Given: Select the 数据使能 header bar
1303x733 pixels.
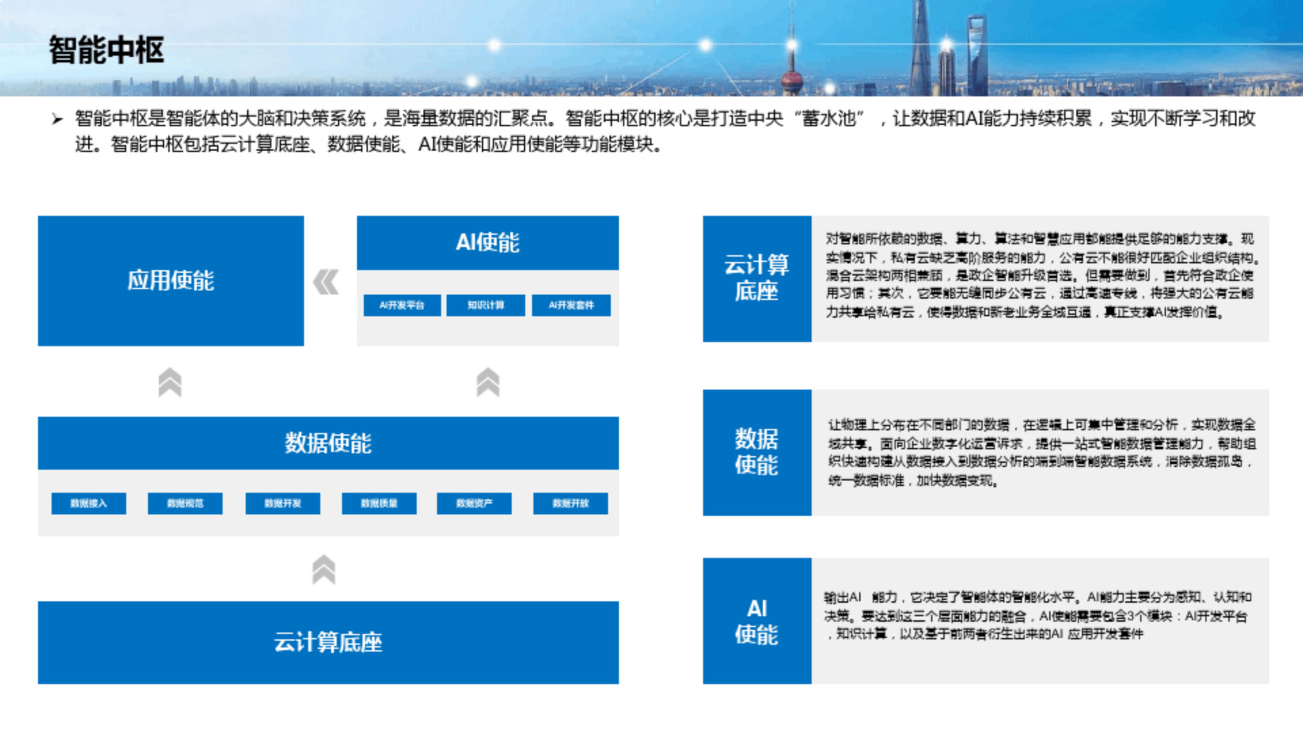Looking at the screenshot, I should point(328,443).
